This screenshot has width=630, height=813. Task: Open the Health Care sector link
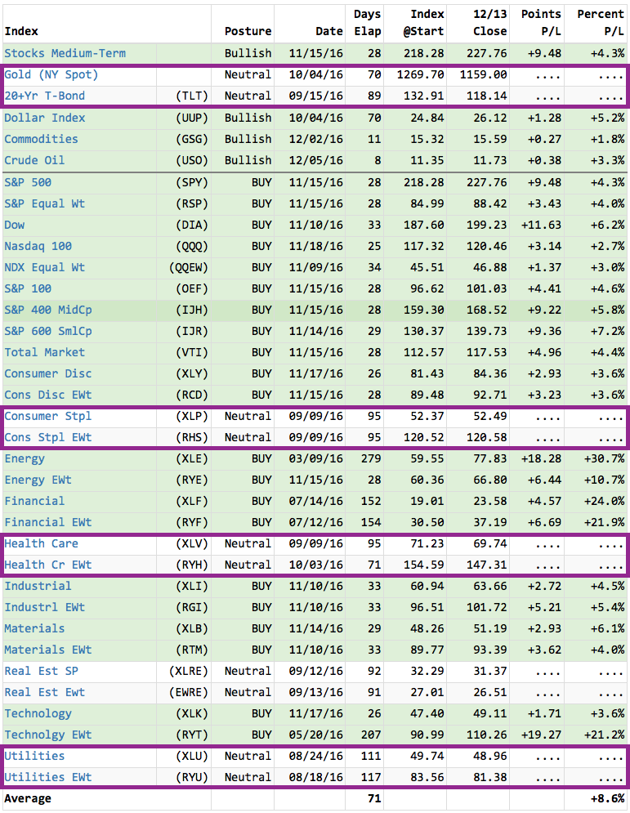(41, 543)
